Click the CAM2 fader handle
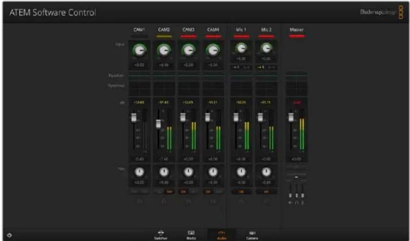 (x=158, y=123)
